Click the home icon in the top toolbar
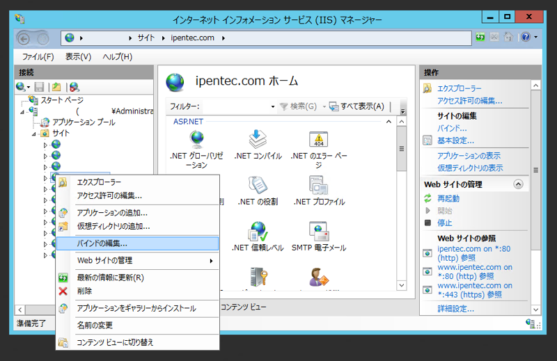Screen dimensions: 557x361 click(508, 37)
